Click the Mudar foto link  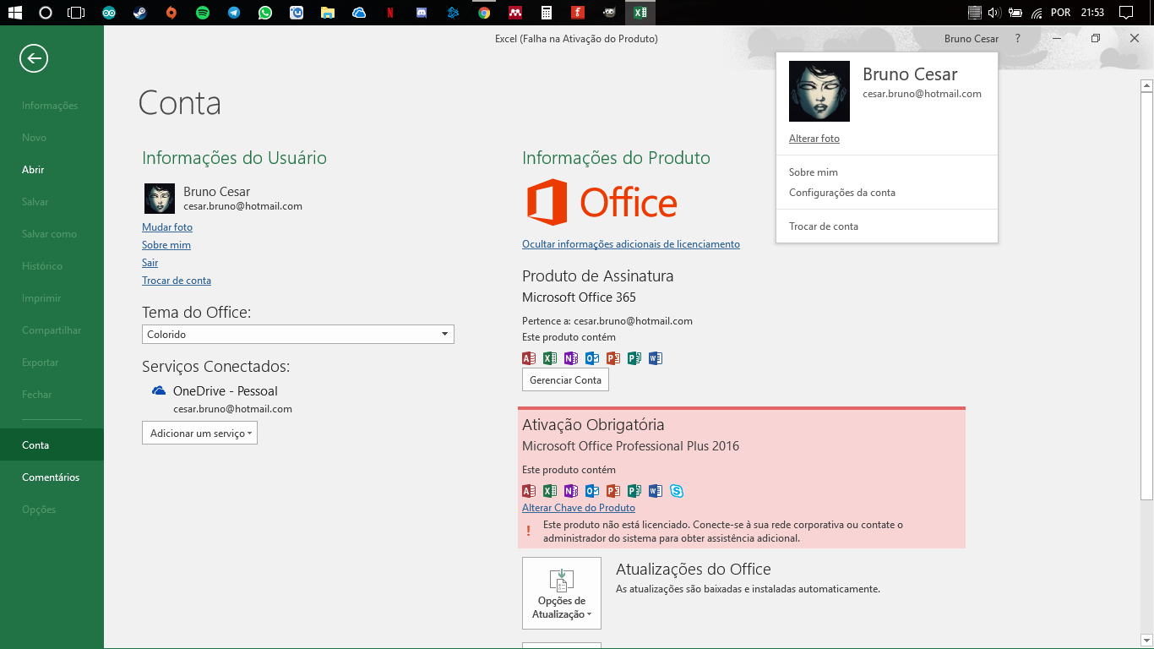167,227
